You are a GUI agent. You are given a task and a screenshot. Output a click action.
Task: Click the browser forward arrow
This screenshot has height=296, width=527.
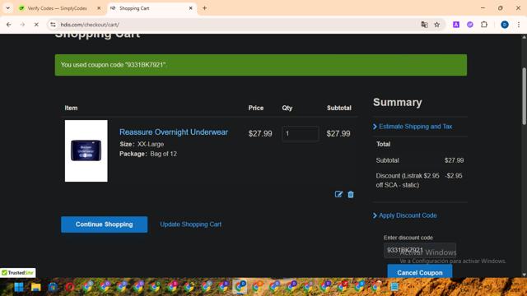click(x=22, y=25)
